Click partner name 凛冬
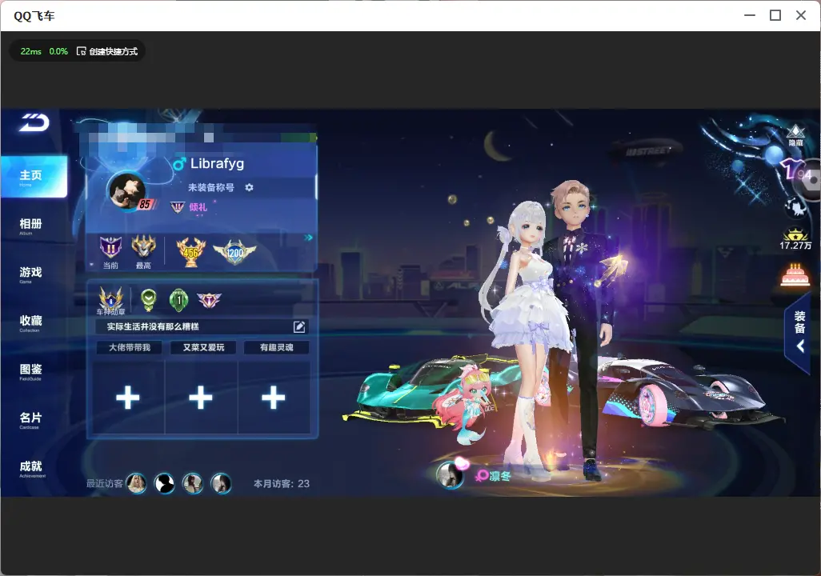 click(500, 476)
